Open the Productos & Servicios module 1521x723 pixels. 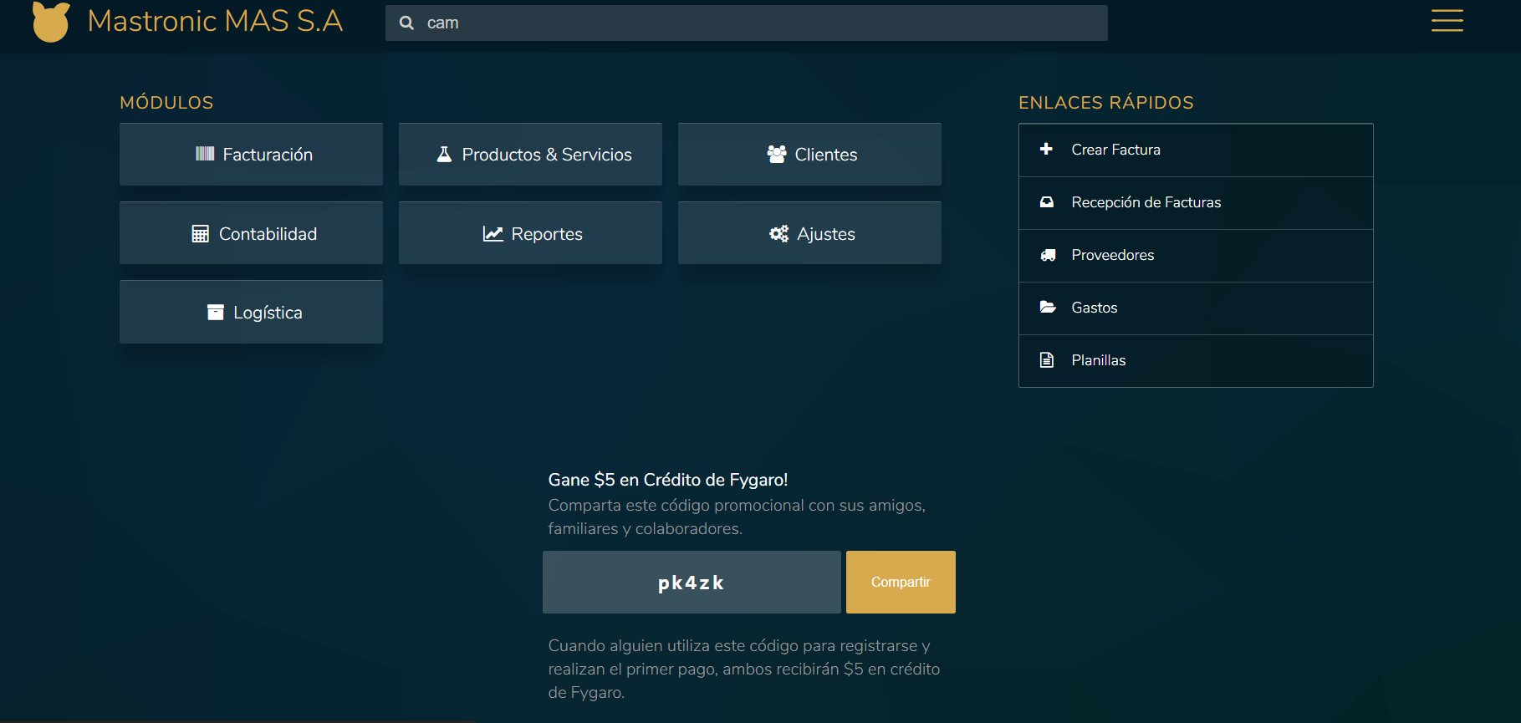pyautogui.click(x=530, y=155)
